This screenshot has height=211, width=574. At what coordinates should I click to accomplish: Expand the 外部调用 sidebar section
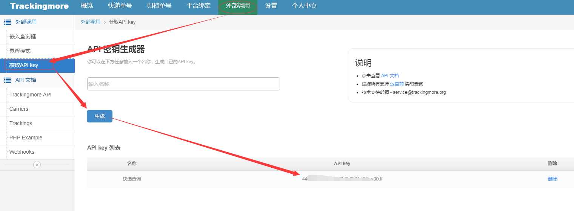(x=37, y=22)
